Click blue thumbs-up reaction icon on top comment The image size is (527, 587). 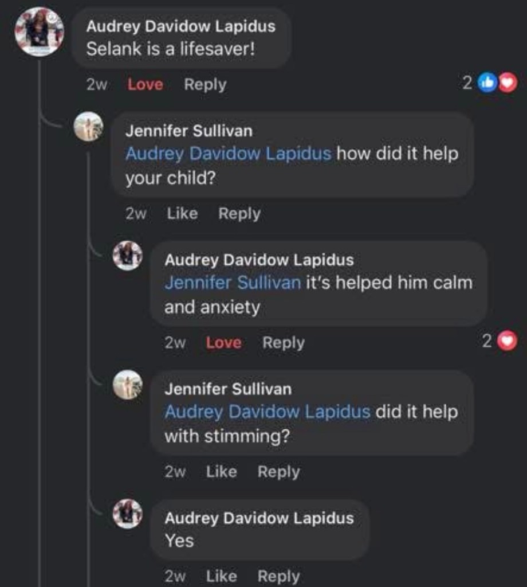tap(487, 84)
